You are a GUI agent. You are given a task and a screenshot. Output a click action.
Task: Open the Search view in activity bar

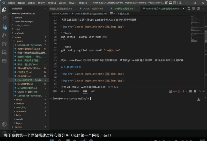(x=4, y=18)
